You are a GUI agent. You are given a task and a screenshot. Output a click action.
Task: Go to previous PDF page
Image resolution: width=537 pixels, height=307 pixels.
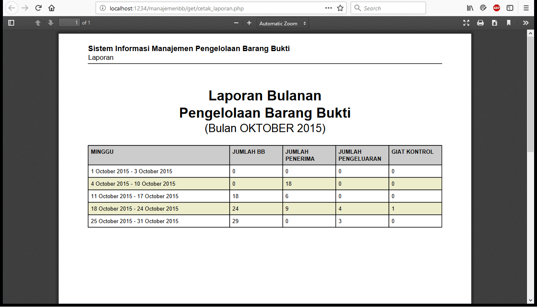(38, 23)
